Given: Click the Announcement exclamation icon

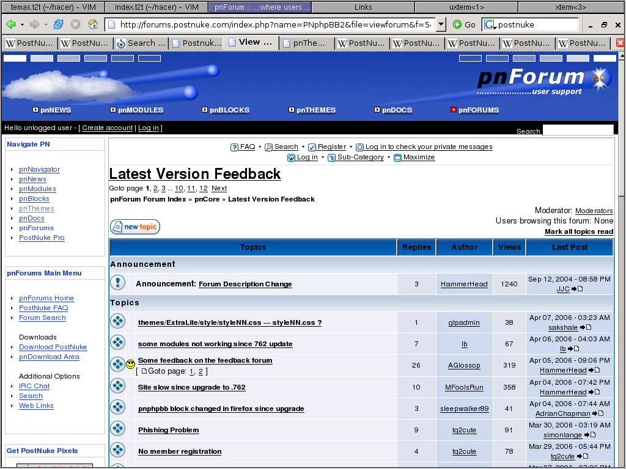Looking at the screenshot, I should tap(118, 282).
